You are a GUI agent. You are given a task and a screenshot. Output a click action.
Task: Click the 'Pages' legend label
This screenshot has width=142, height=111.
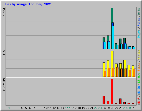pyautogui.click(x=139, y=34)
